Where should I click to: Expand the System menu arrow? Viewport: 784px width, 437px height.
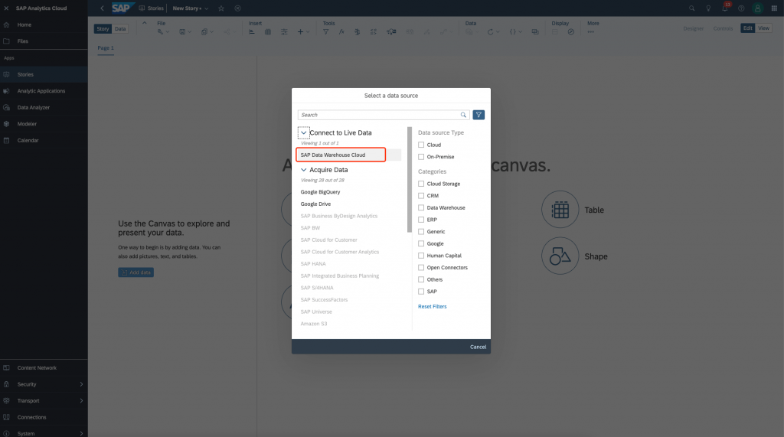click(x=81, y=433)
